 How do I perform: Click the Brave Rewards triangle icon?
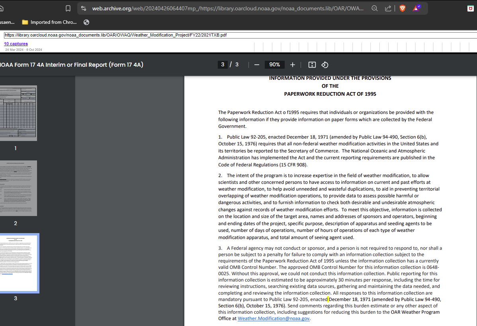coord(416,8)
